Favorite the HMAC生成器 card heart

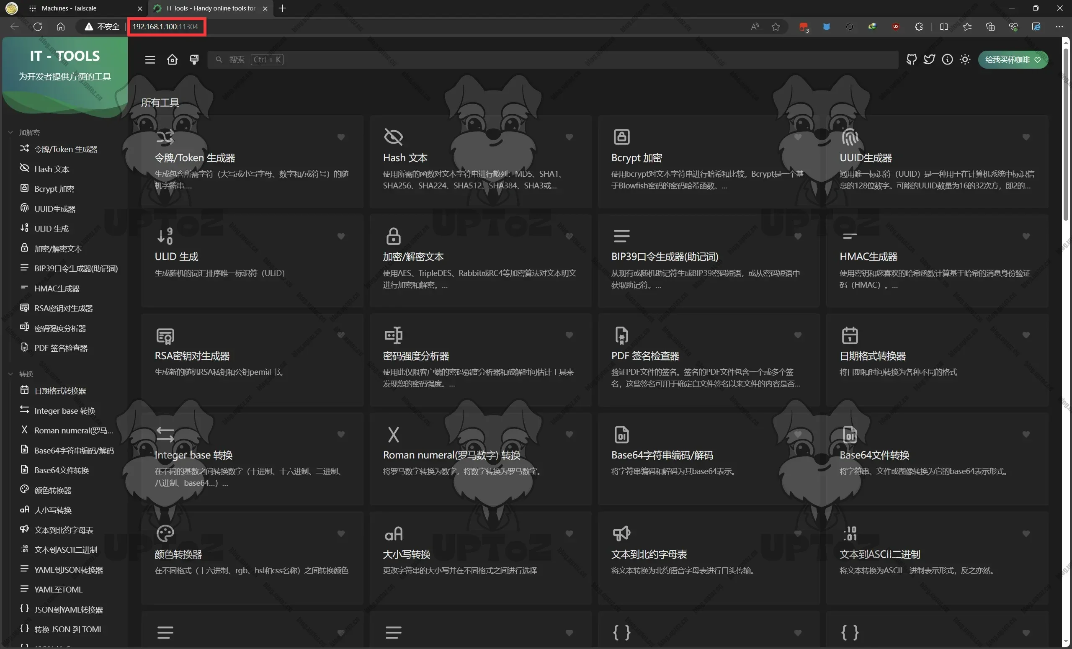(x=1026, y=236)
